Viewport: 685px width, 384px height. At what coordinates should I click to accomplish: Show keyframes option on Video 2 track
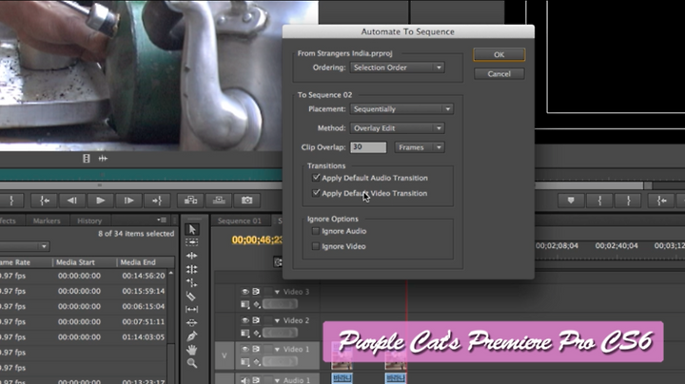point(257,333)
